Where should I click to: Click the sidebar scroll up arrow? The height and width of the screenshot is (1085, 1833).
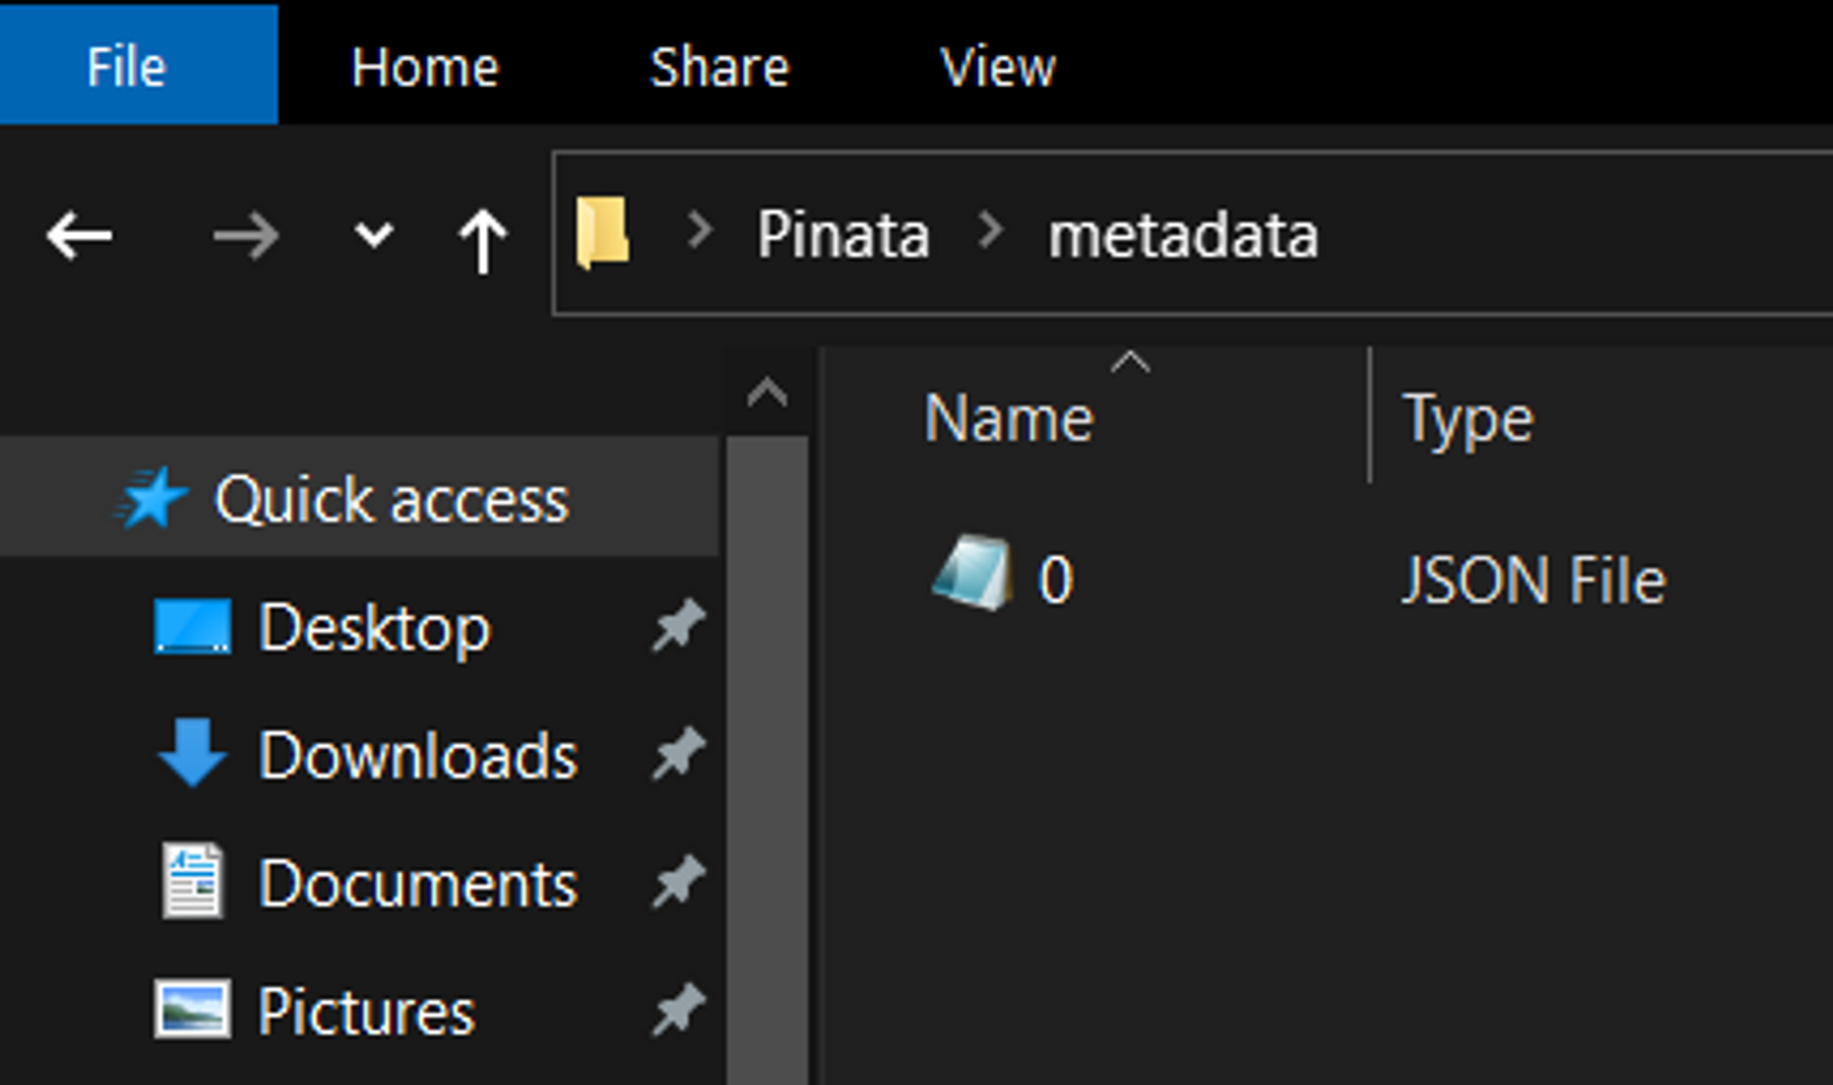(x=767, y=393)
